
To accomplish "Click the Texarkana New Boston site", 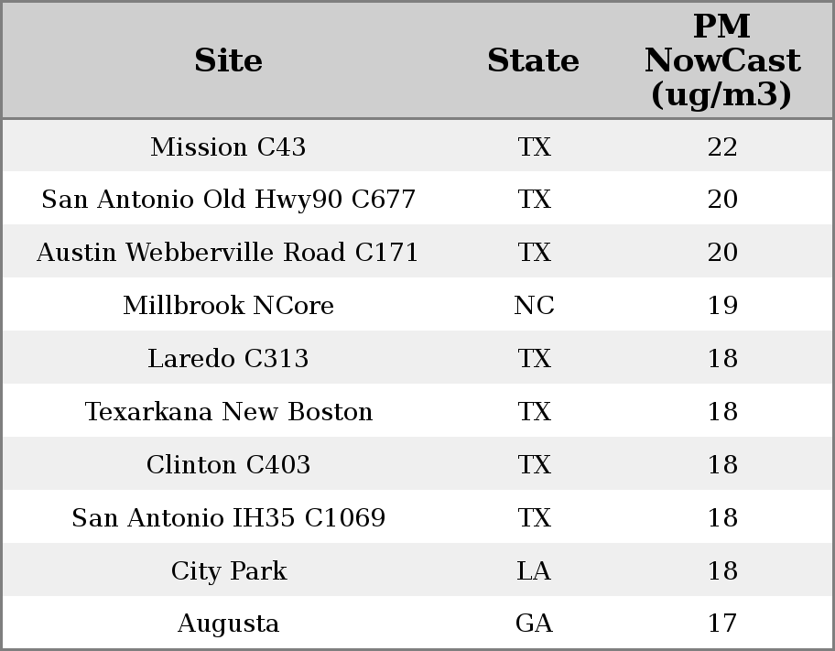I will click(x=228, y=412).
